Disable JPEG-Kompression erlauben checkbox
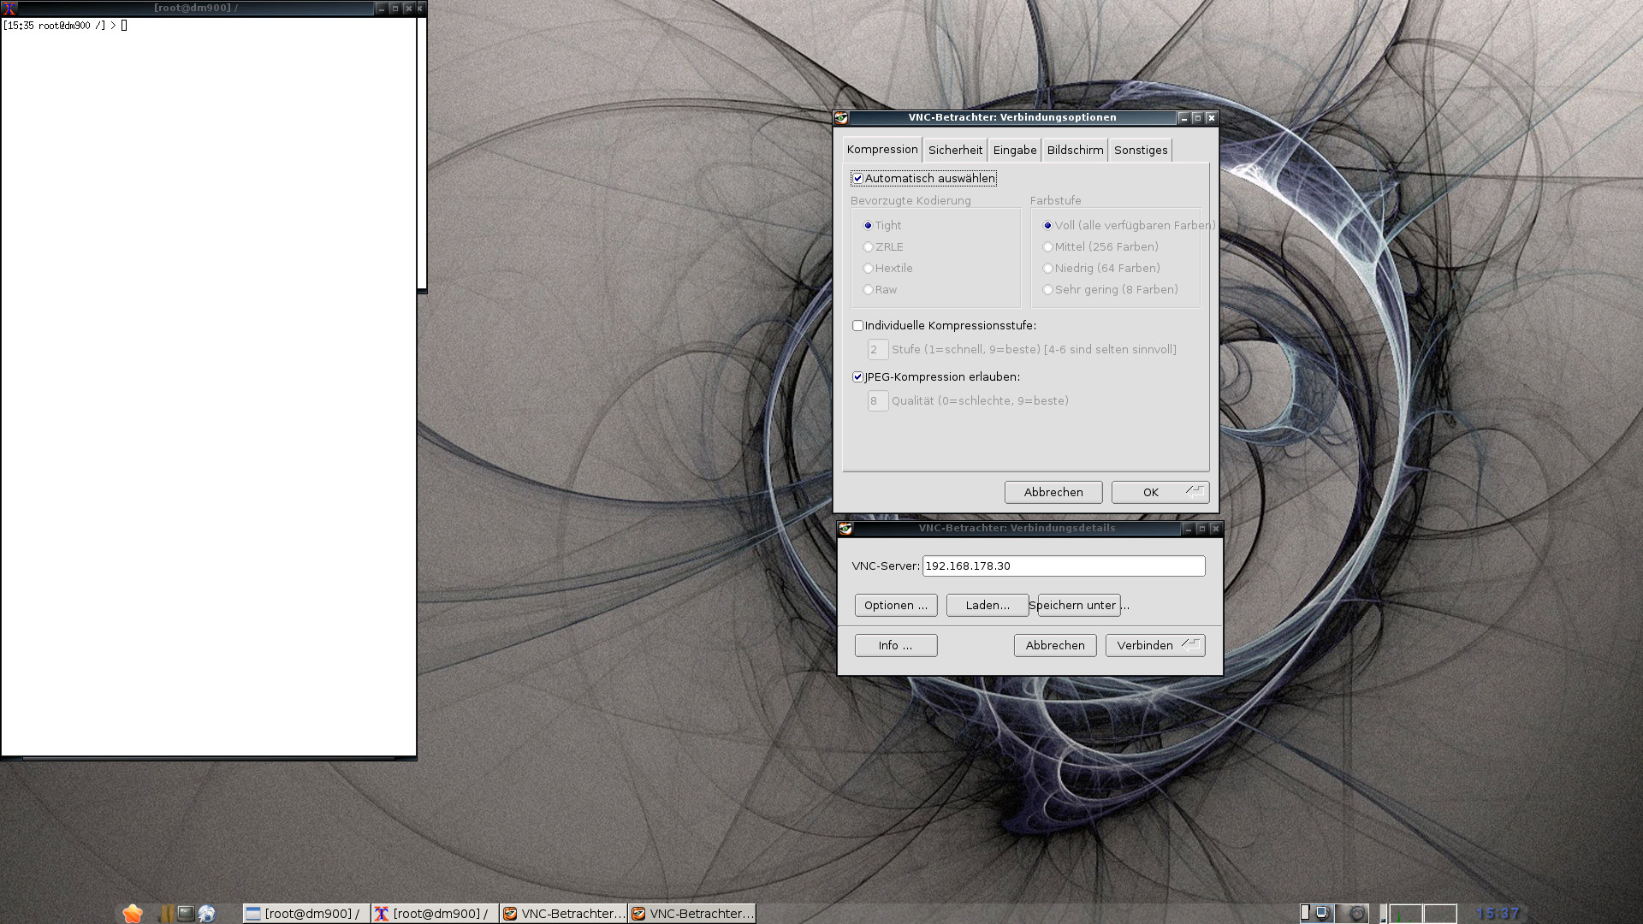This screenshot has width=1643, height=924. 857,377
